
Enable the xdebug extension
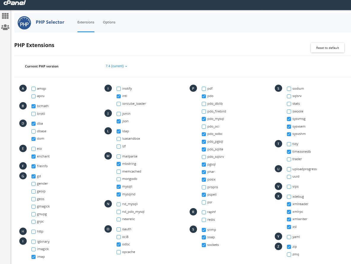coord(289,197)
